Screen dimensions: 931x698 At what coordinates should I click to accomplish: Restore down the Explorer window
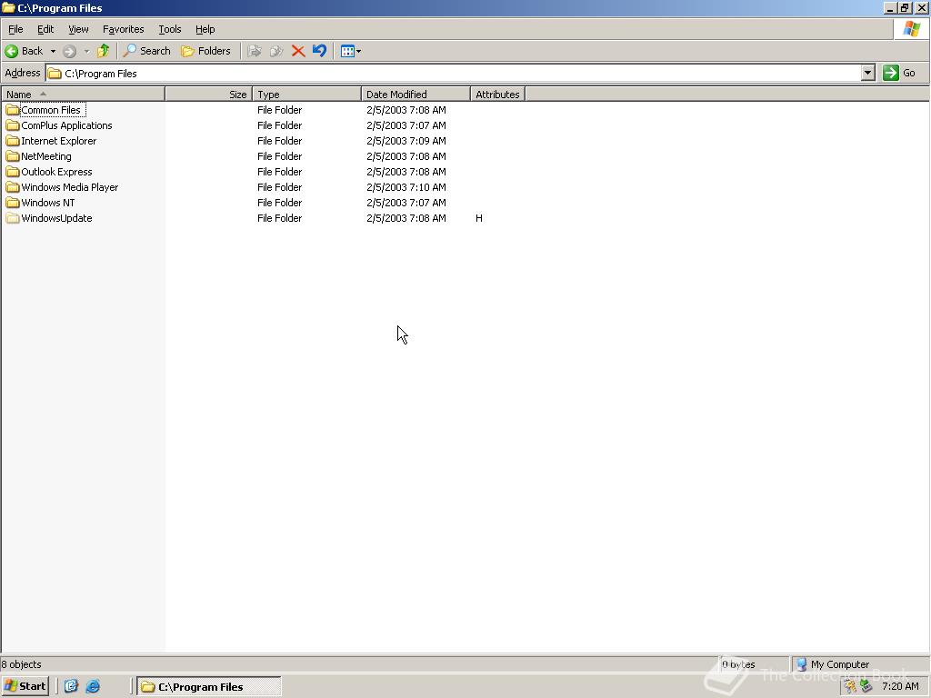906,7
